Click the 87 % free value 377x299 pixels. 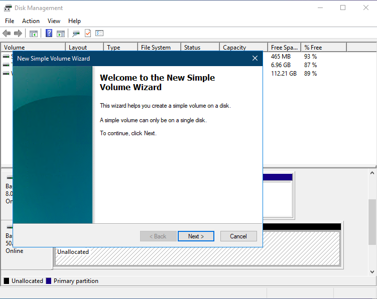[x=310, y=65]
